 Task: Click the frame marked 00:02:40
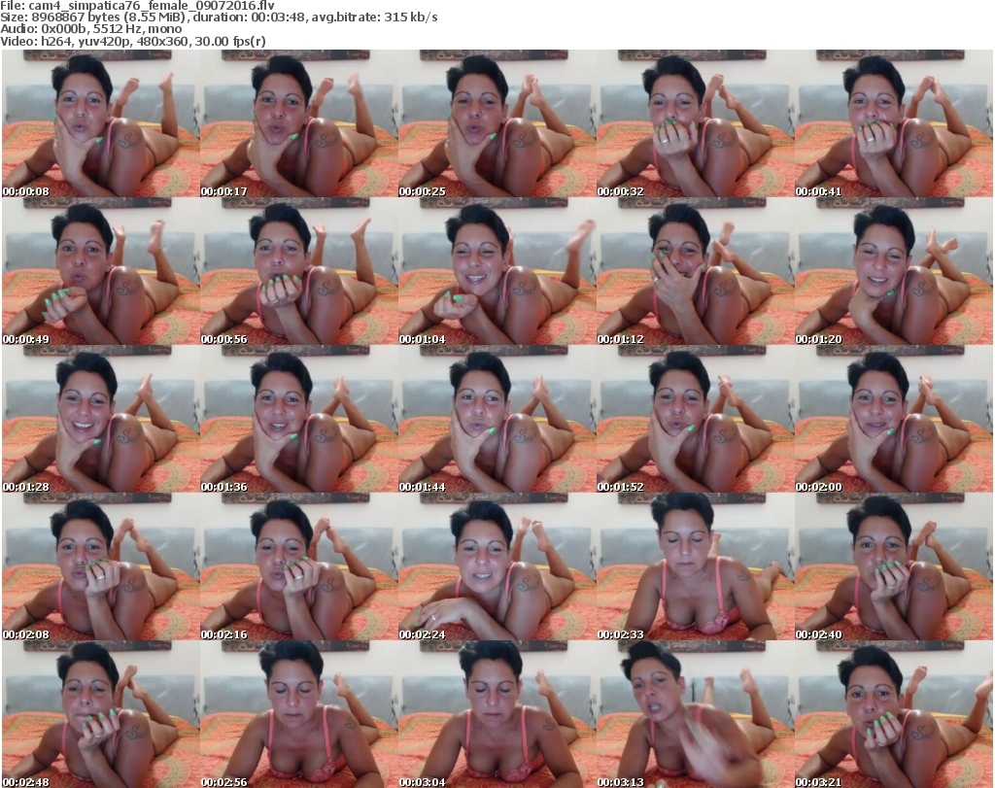894,567
